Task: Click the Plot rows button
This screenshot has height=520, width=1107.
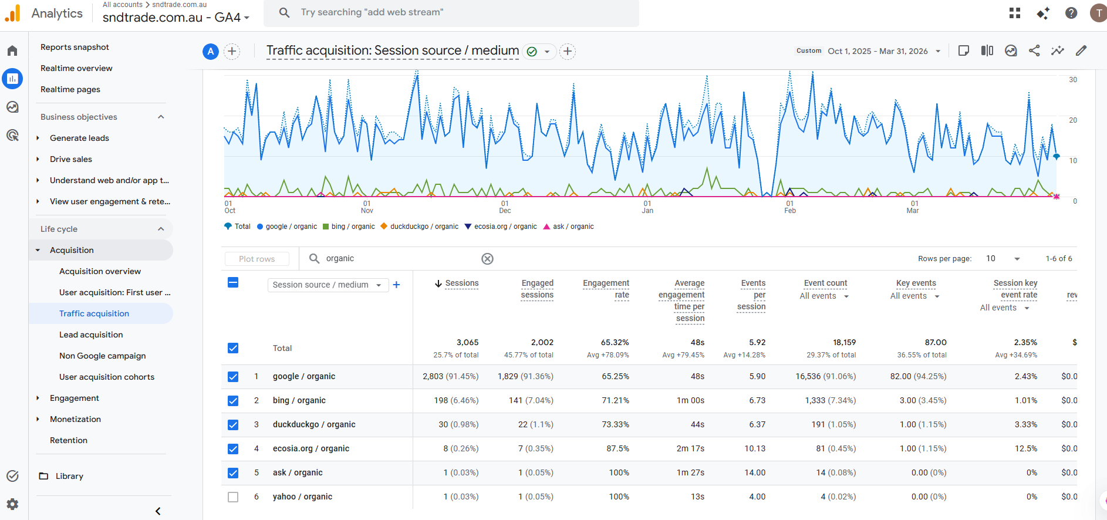Action: [x=257, y=259]
